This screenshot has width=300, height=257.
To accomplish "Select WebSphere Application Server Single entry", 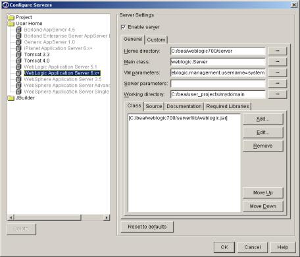I will pyautogui.click(x=66, y=92).
